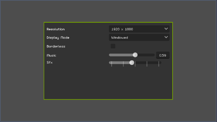Enable the Borderless checkbox
217x122 pixels.
[x=113, y=46]
